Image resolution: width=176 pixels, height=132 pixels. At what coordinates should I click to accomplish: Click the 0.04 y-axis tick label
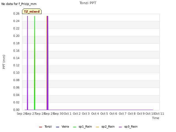click(16, 95)
